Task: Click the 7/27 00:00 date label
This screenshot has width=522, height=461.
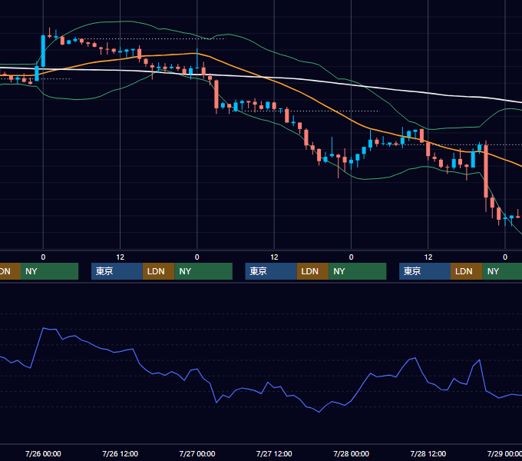Action: 197,453
